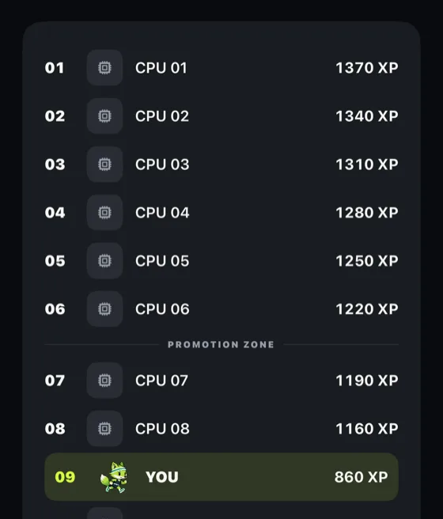This screenshot has width=443, height=519.
Task: Tap the CPU 07 name label
Action: click(161, 381)
